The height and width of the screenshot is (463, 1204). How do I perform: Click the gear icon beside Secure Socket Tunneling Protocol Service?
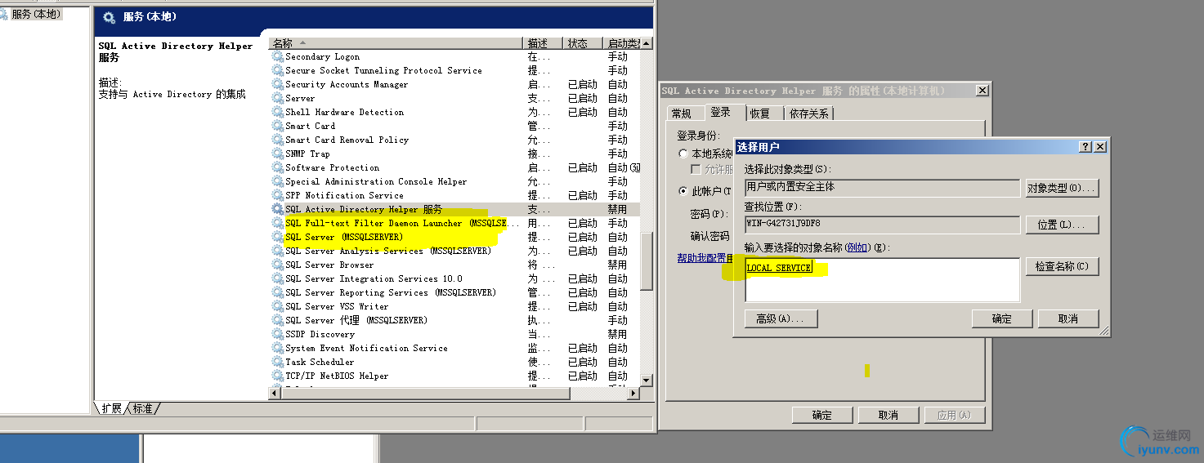tap(278, 71)
